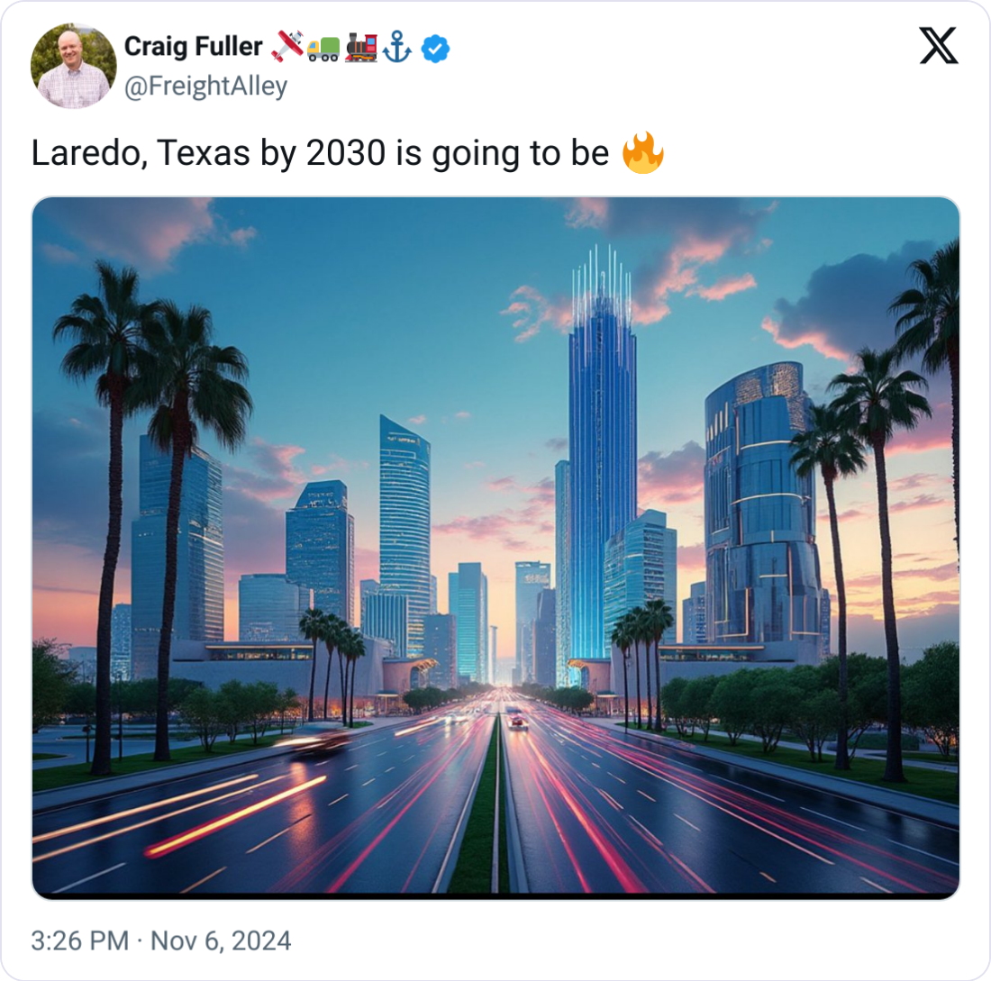Click the delivery truck emoji
This screenshot has height=981, width=991.
[x=323, y=48]
